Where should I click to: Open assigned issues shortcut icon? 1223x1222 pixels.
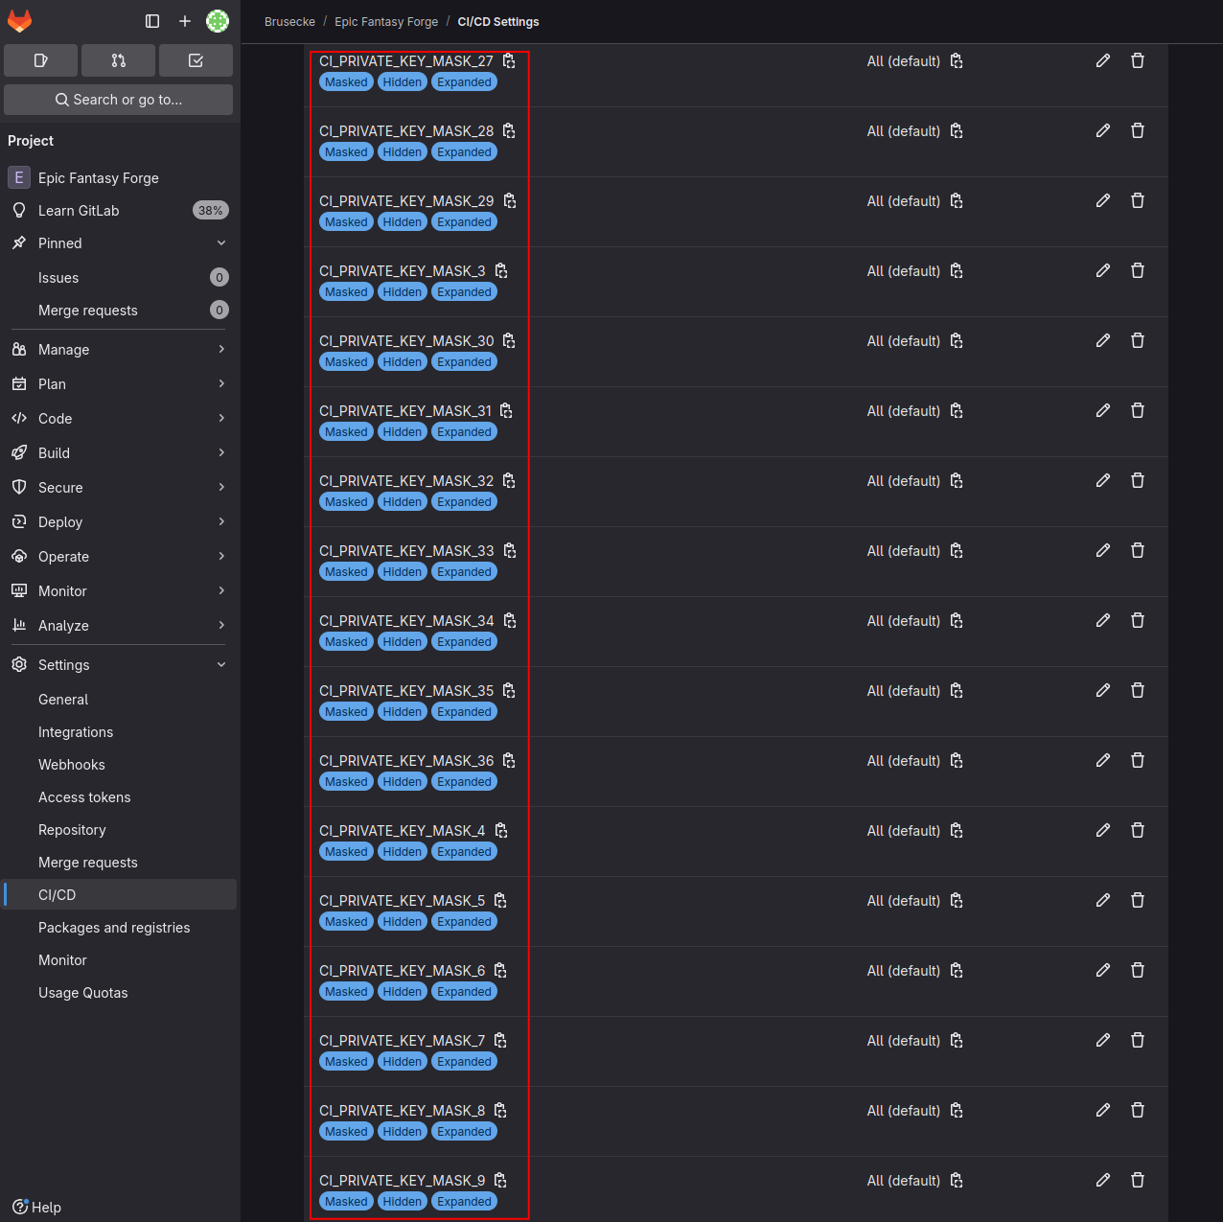click(x=41, y=60)
